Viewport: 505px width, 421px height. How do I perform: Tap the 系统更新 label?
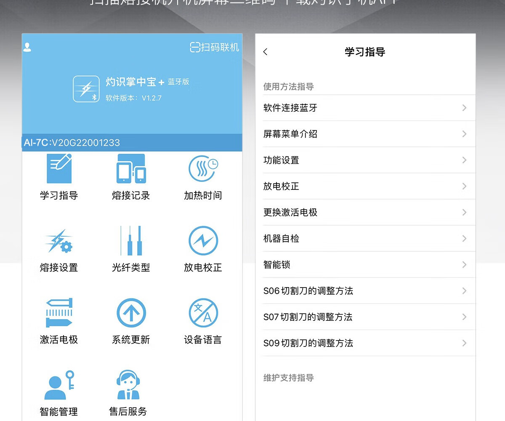131,340
